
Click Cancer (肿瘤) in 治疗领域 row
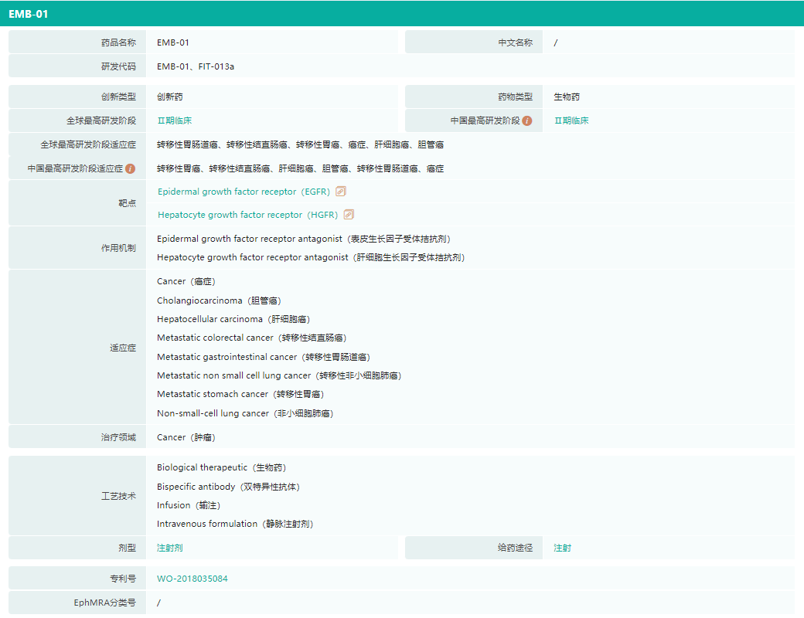pyautogui.click(x=186, y=437)
